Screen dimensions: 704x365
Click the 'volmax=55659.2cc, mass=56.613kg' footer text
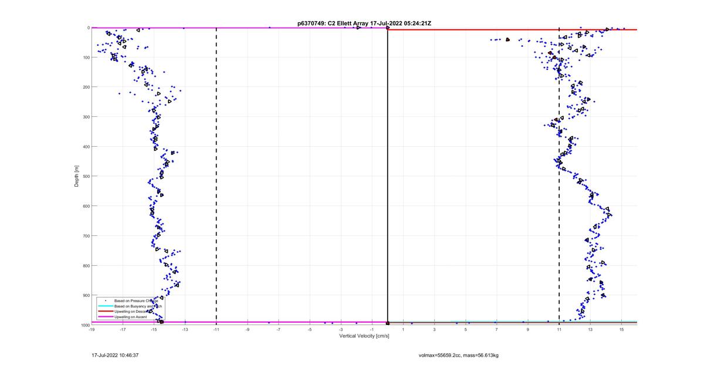tap(459, 355)
